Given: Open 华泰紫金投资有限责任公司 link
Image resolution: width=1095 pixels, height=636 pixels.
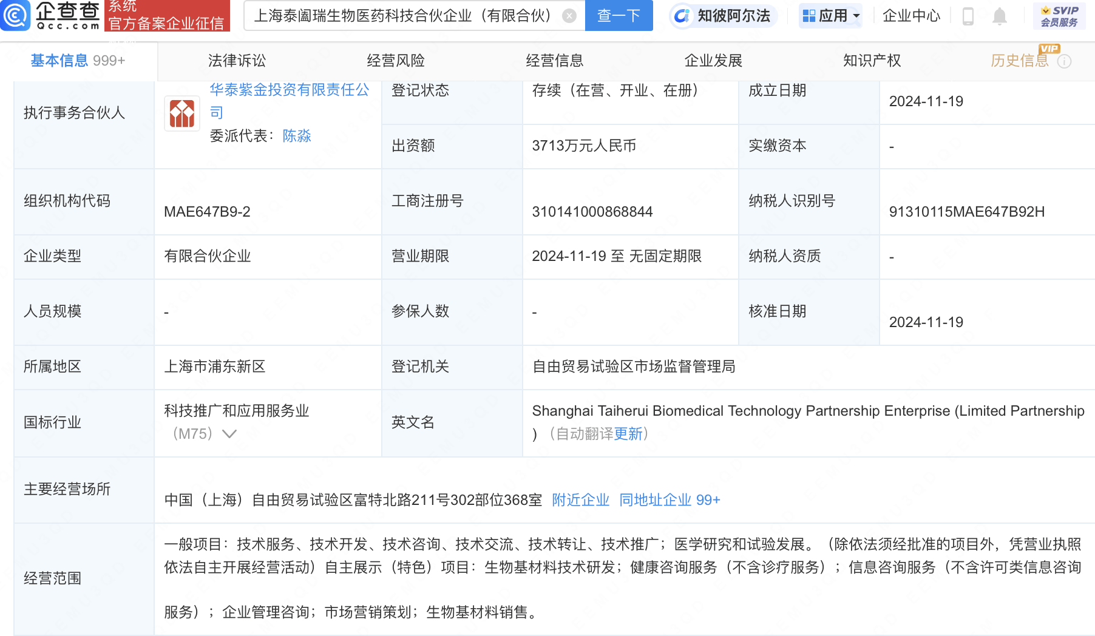Looking at the screenshot, I should tap(290, 101).
